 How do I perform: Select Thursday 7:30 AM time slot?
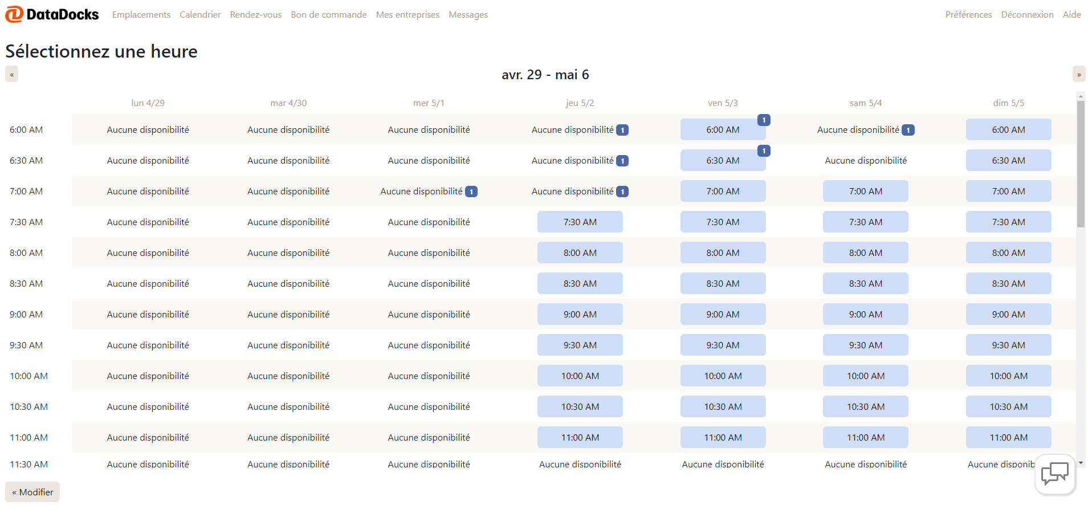tap(580, 222)
